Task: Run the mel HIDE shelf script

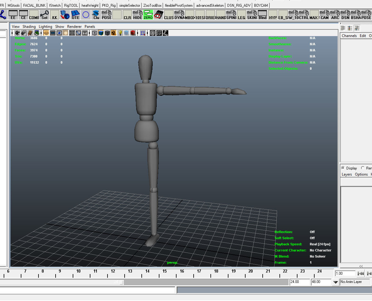Action: pos(138,15)
